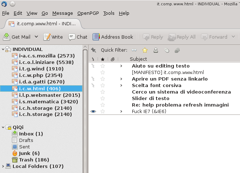The image size is (240, 173).
Task: Open the Tools menu
Action: (x=109, y=13)
